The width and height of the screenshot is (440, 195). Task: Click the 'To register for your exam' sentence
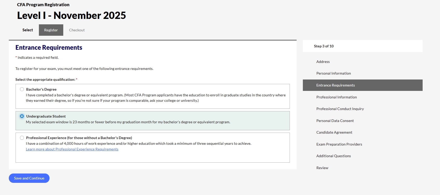[x=84, y=69]
